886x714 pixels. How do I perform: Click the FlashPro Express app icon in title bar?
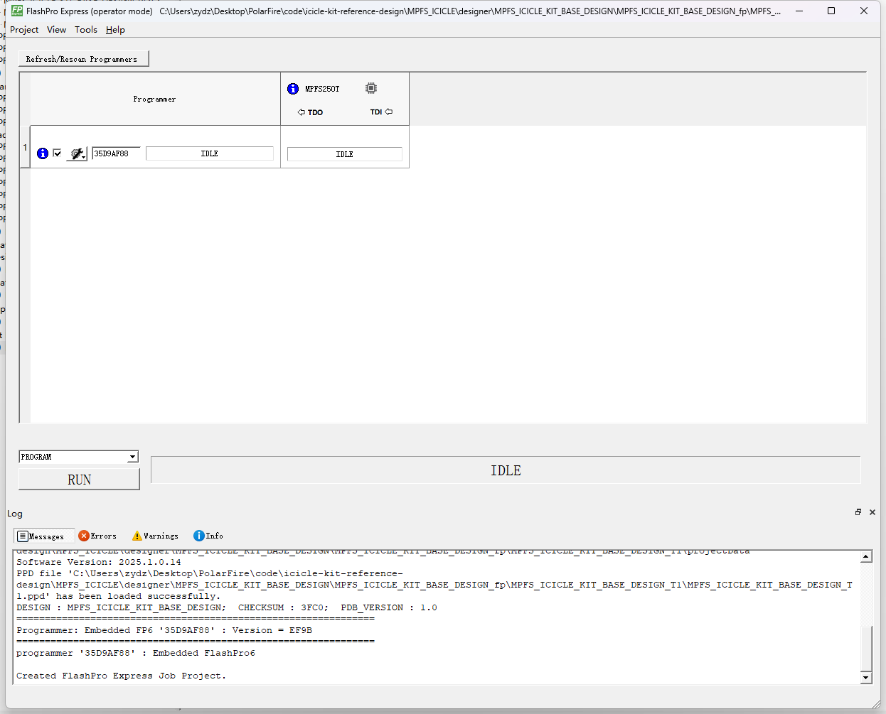[16, 11]
